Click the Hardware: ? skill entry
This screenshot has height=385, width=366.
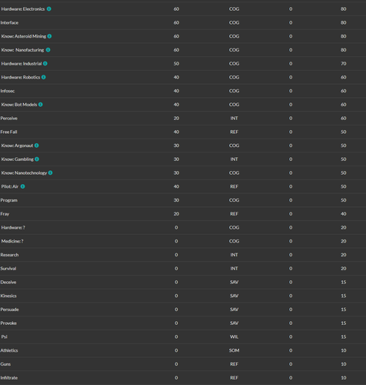pyautogui.click(x=13, y=227)
